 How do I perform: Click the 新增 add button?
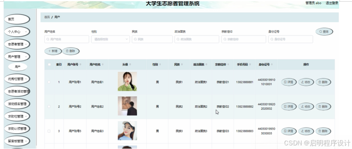(53, 51)
